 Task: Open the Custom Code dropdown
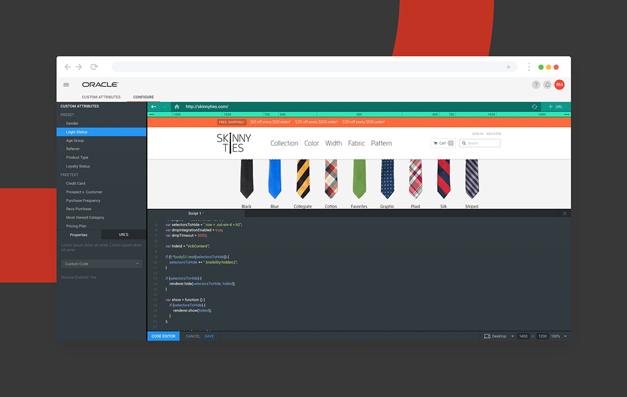pyautogui.click(x=102, y=264)
